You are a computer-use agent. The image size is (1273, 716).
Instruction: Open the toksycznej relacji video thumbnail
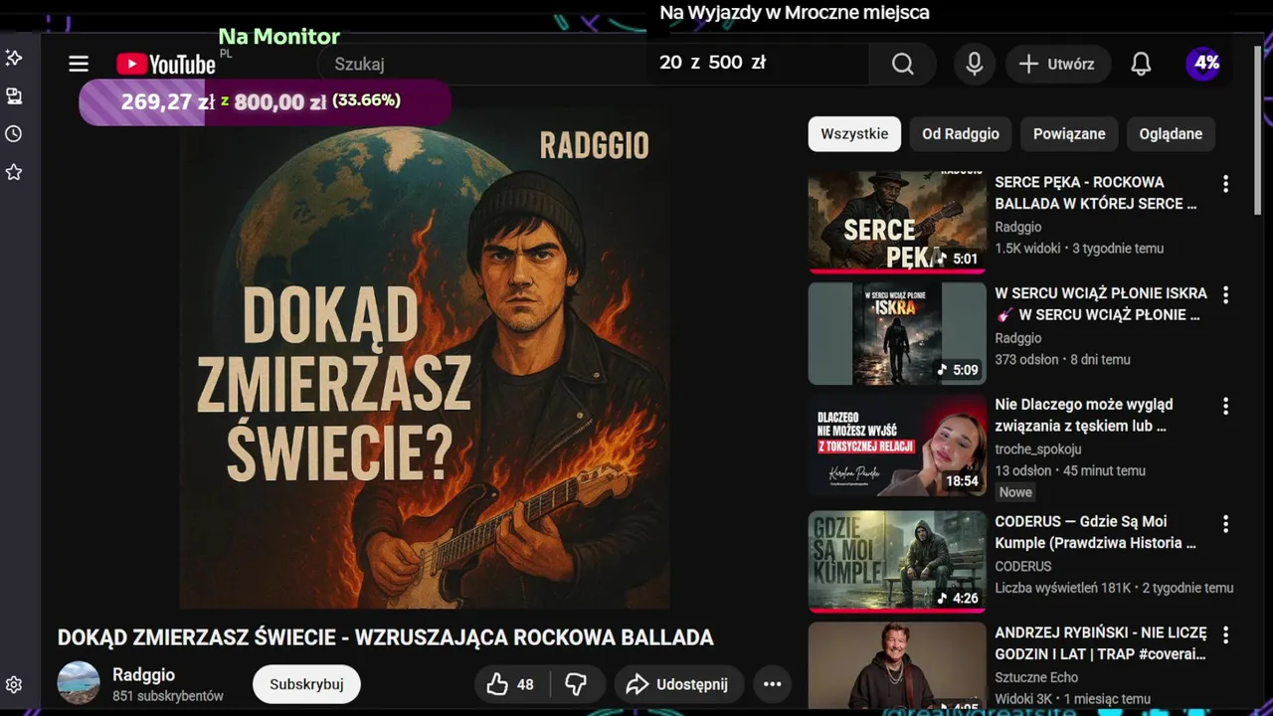pyautogui.click(x=897, y=445)
